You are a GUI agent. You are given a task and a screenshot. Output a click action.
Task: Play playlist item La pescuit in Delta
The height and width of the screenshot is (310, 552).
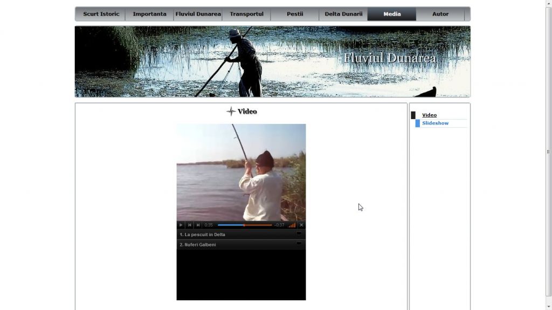tap(203, 235)
